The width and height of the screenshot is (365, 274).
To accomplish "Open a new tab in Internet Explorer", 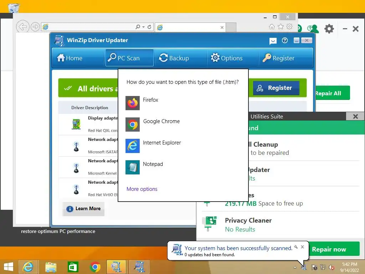I will pos(231,27).
